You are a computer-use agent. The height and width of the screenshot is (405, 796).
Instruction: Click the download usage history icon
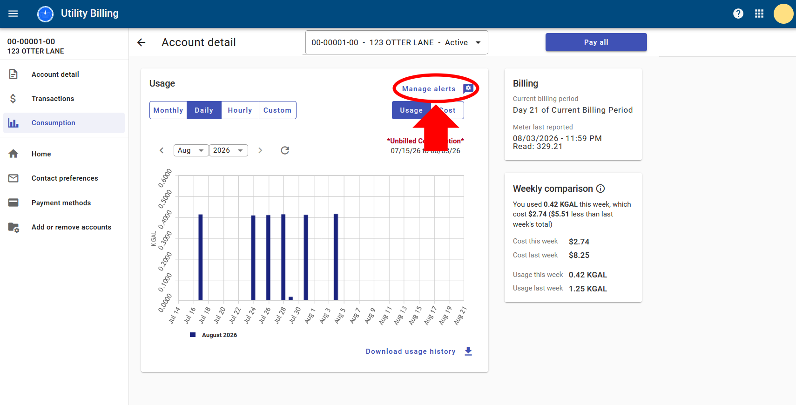pos(468,351)
